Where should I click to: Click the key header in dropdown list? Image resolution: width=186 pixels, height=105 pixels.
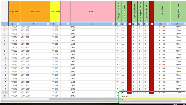tap(123, 96)
